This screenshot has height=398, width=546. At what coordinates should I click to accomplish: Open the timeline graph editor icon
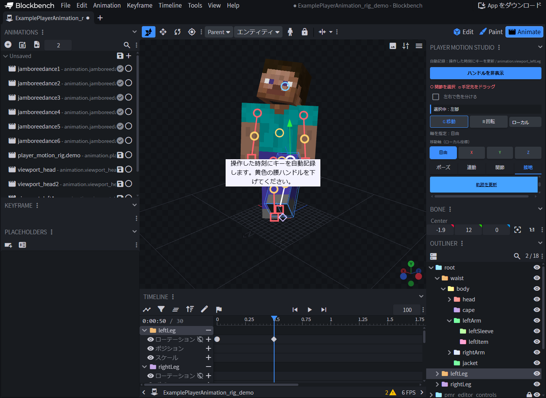(x=147, y=309)
